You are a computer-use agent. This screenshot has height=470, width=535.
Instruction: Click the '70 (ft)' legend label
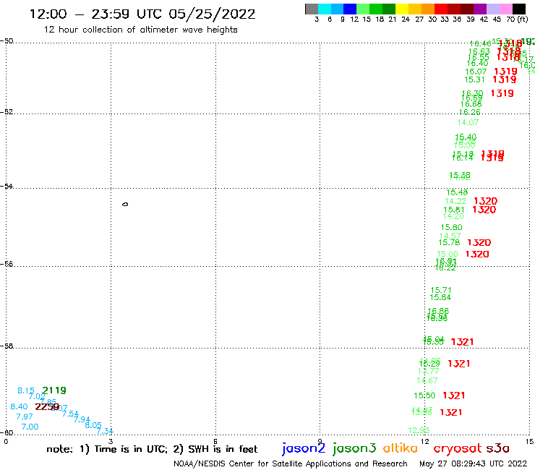(517, 19)
